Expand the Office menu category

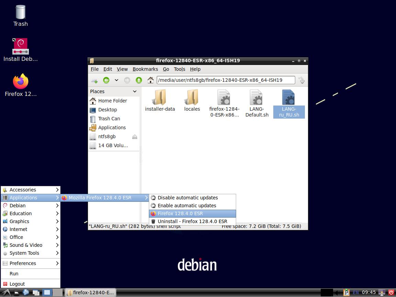(31, 237)
